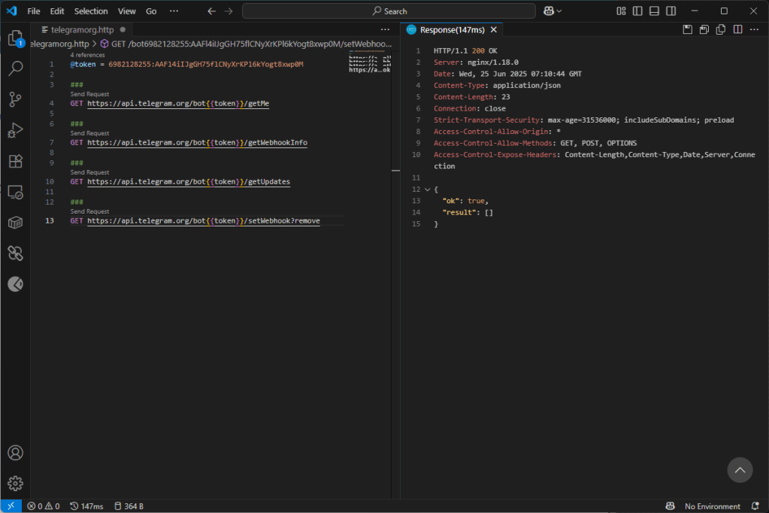
Task: Toggle the Secondary Side Bar layout button
Action: pos(671,11)
